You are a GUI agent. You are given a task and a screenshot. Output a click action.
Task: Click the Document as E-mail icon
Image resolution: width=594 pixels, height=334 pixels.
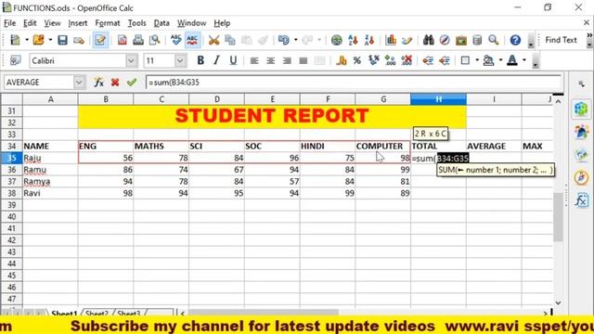[79, 40]
